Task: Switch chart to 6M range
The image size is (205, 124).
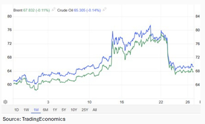Action: tap(46, 110)
